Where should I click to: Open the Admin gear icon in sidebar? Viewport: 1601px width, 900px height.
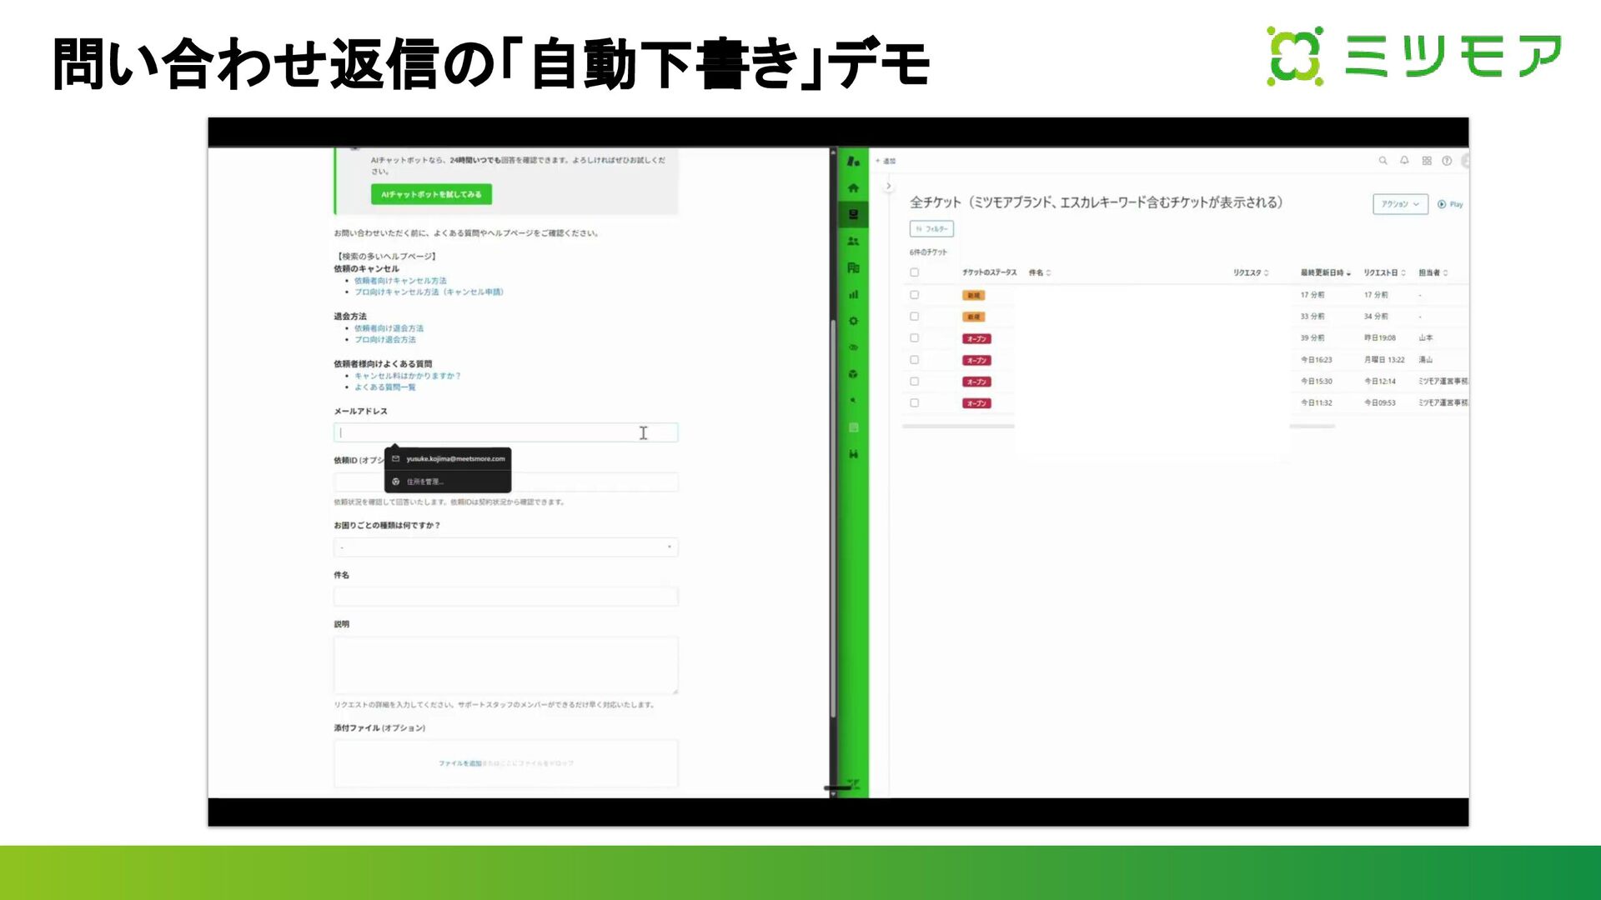[x=853, y=321]
